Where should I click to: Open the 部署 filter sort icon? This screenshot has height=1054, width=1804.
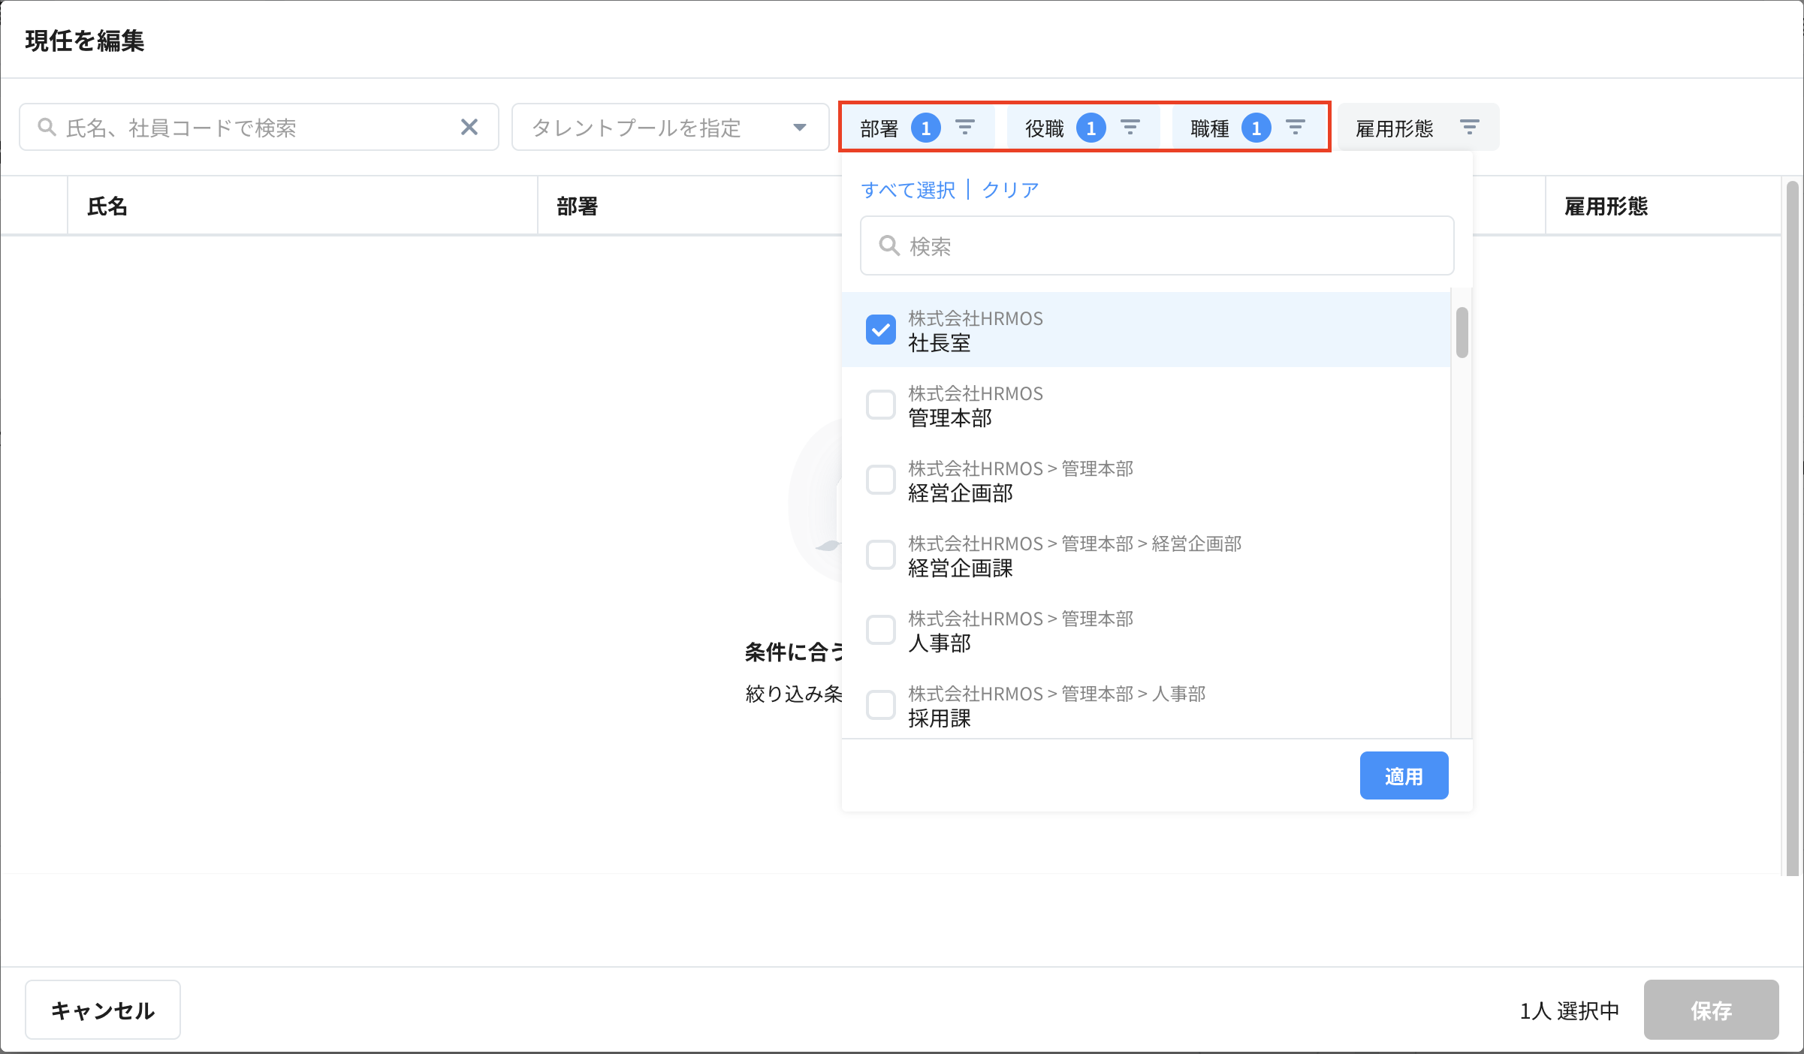point(965,127)
